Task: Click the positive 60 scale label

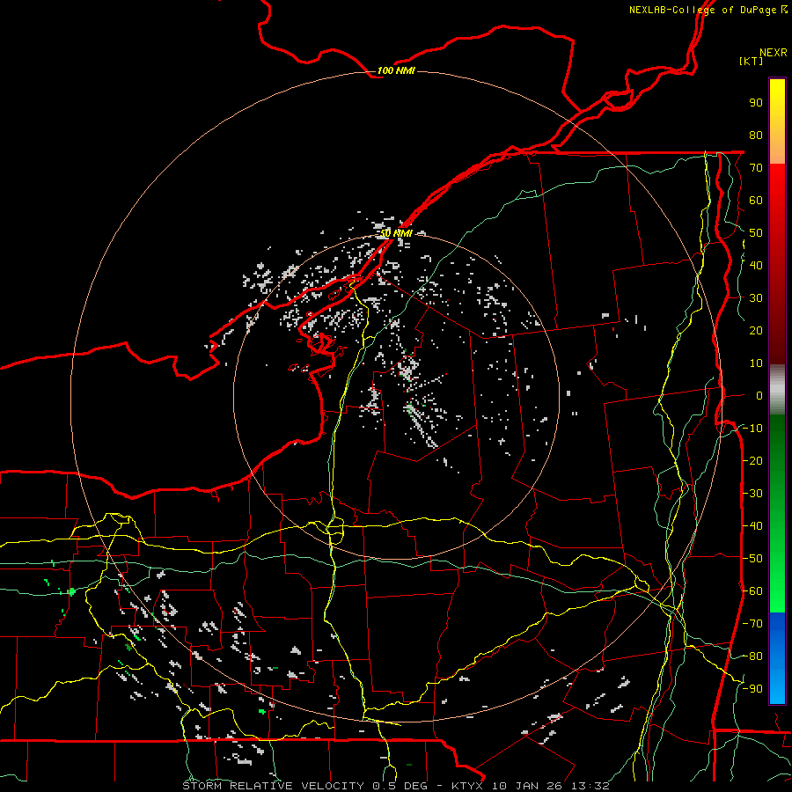Action: pos(756,201)
